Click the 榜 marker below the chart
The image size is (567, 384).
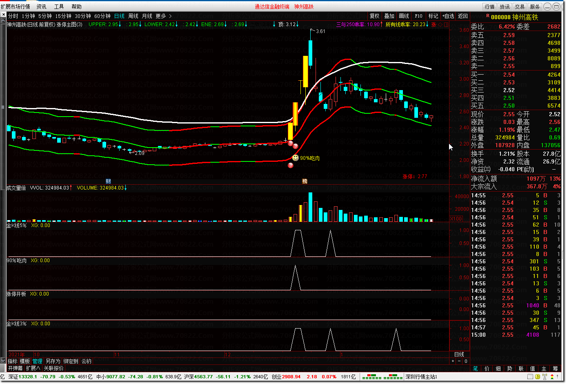pyautogui.click(x=305, y=181)
